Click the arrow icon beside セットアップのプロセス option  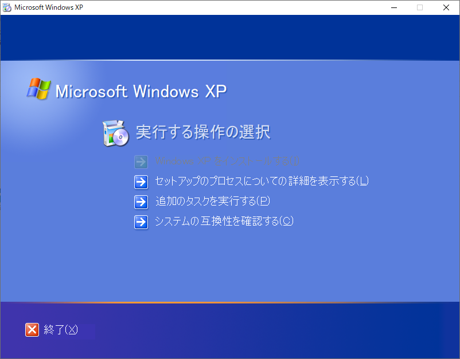tap(141, 182)
